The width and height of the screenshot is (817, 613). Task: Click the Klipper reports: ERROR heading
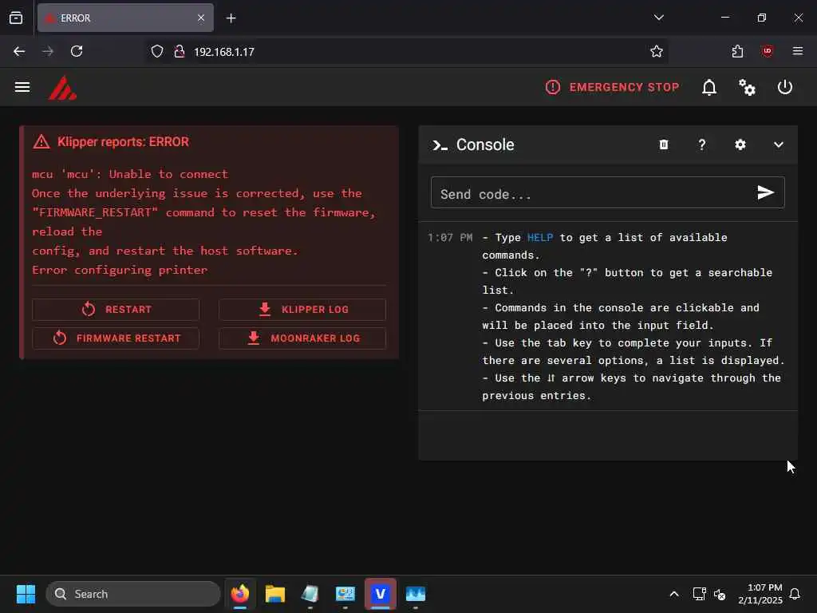(x=123, y=142)
